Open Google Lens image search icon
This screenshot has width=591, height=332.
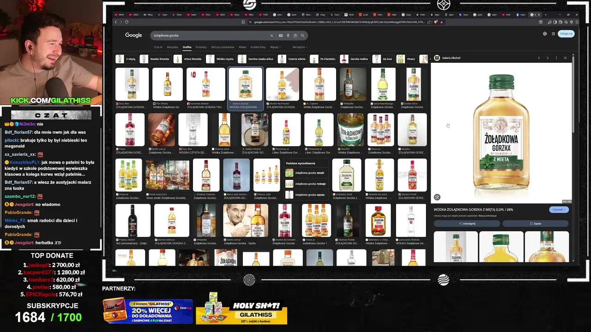[295, 36]
